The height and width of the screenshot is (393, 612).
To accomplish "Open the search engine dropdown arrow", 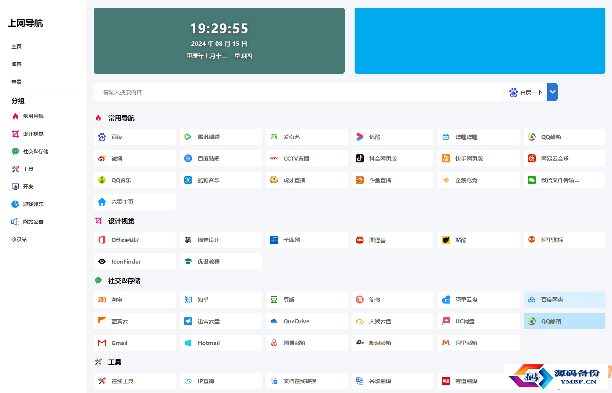I will coord(553,92).
